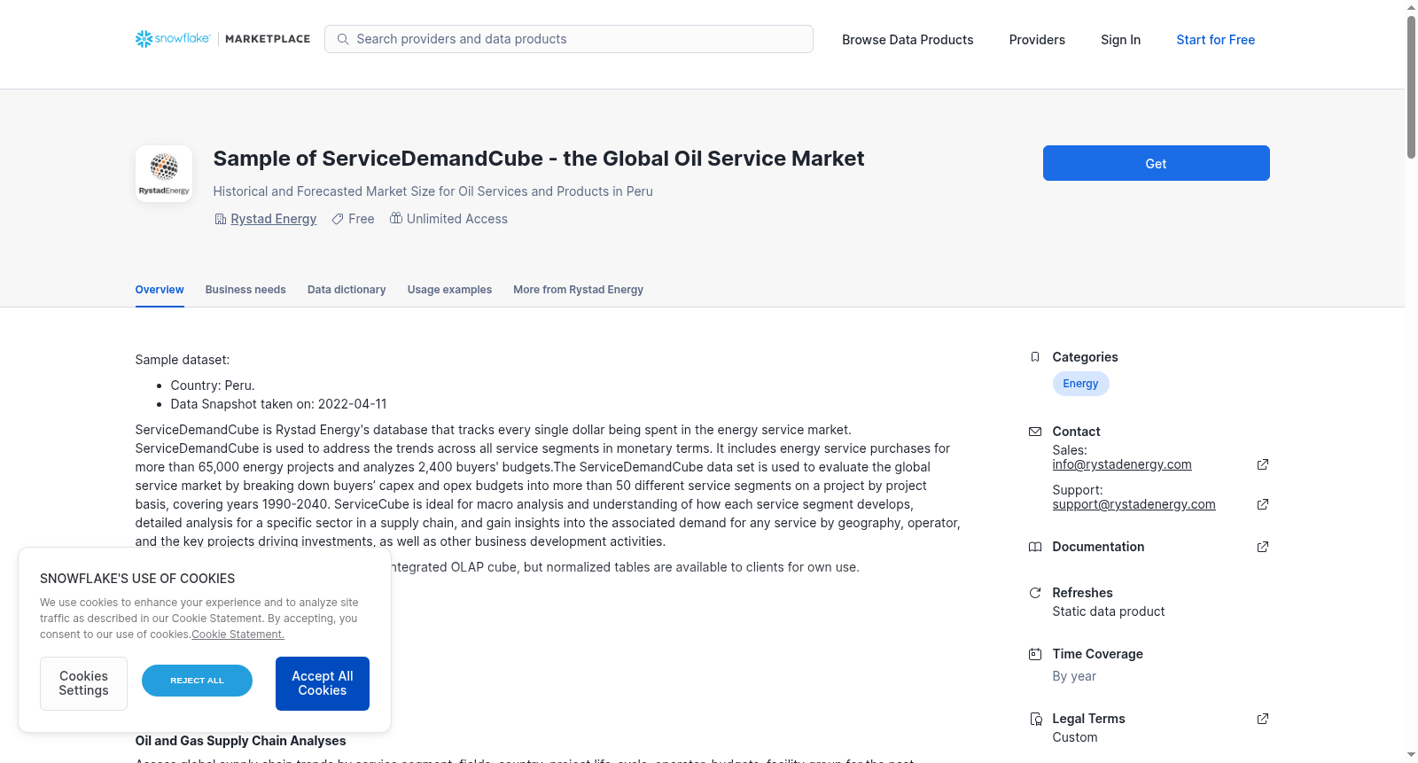
Task: Focus the search providers input field
Action: coord(569,39)
